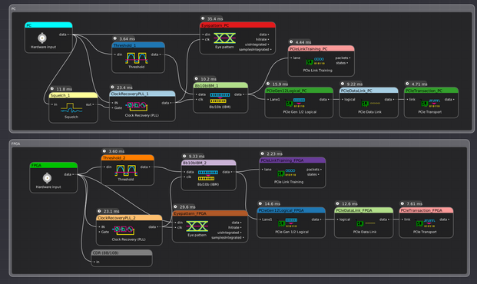Click the PC group frame label
This screenshot has width=477, height=284.
coord(13,8)
